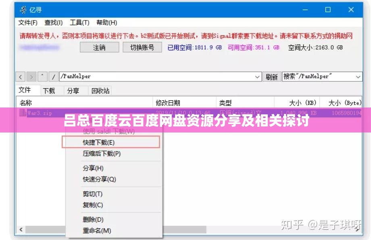Open the 文件(F) menu
The image size is (371, 240).
point(28,23)
